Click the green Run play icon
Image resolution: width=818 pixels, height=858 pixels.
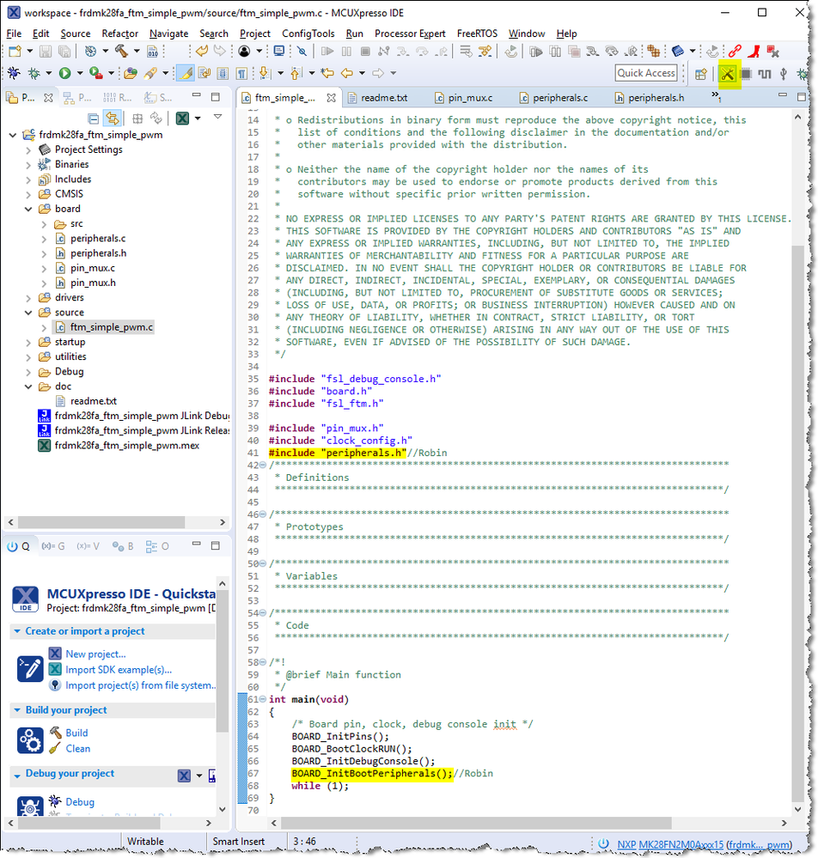tap(64, 73)
